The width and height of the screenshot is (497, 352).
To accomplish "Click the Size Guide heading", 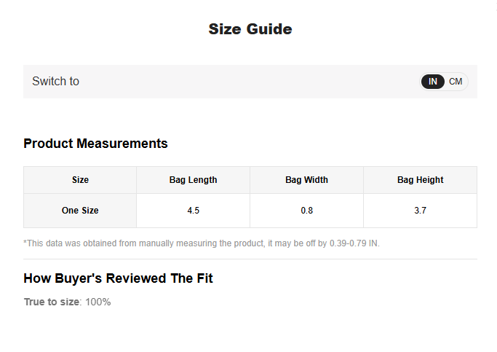I will [250, 29].
